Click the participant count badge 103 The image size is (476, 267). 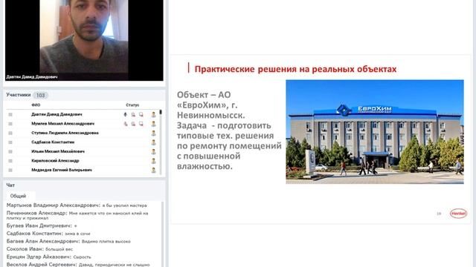[x=40, y=96]
